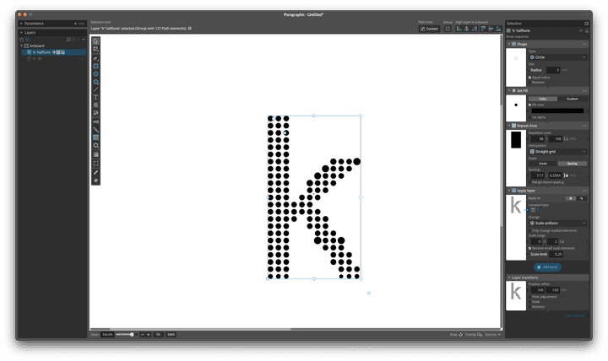608x361 pixels.
Task: Enable Pivot adjustment checkbox
Action: (529, 297)
